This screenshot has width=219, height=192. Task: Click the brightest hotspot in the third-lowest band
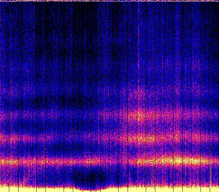coord(140,114)
